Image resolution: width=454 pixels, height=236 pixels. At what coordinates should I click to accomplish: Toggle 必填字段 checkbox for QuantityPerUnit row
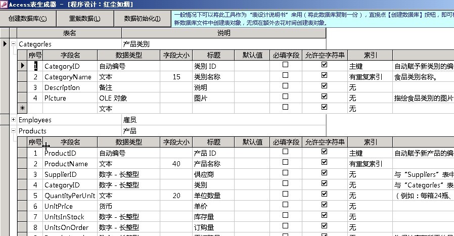[x=285, y=194]
